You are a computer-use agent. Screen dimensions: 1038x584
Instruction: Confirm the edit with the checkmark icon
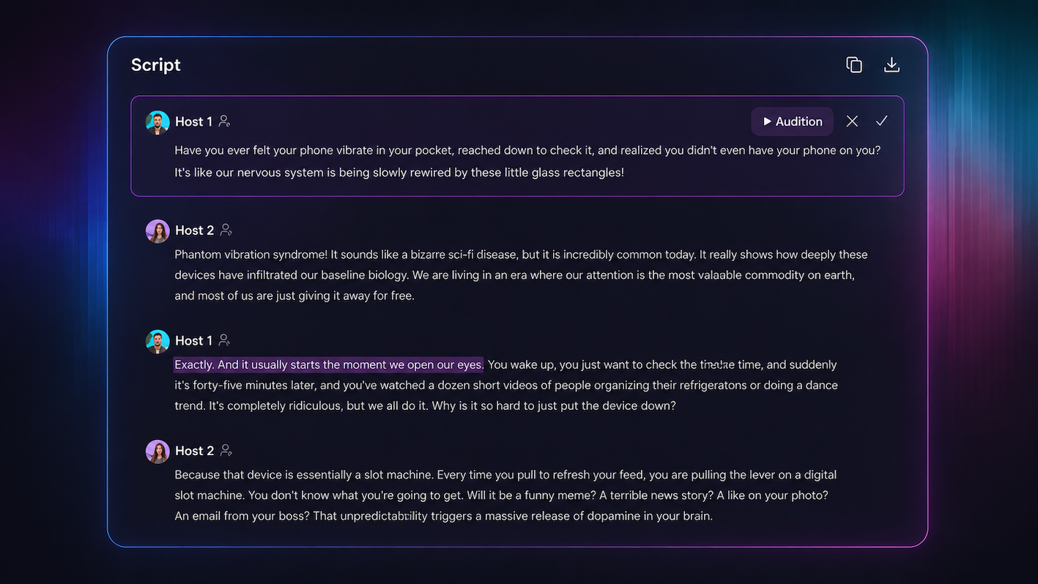[x=881, y=121]
